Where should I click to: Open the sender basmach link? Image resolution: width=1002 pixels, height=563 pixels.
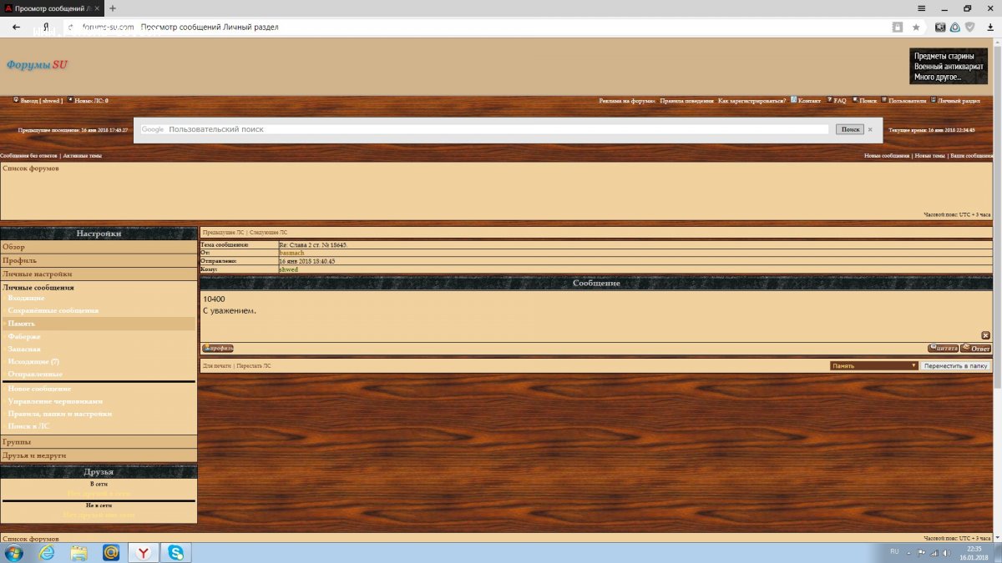(291, 253)
